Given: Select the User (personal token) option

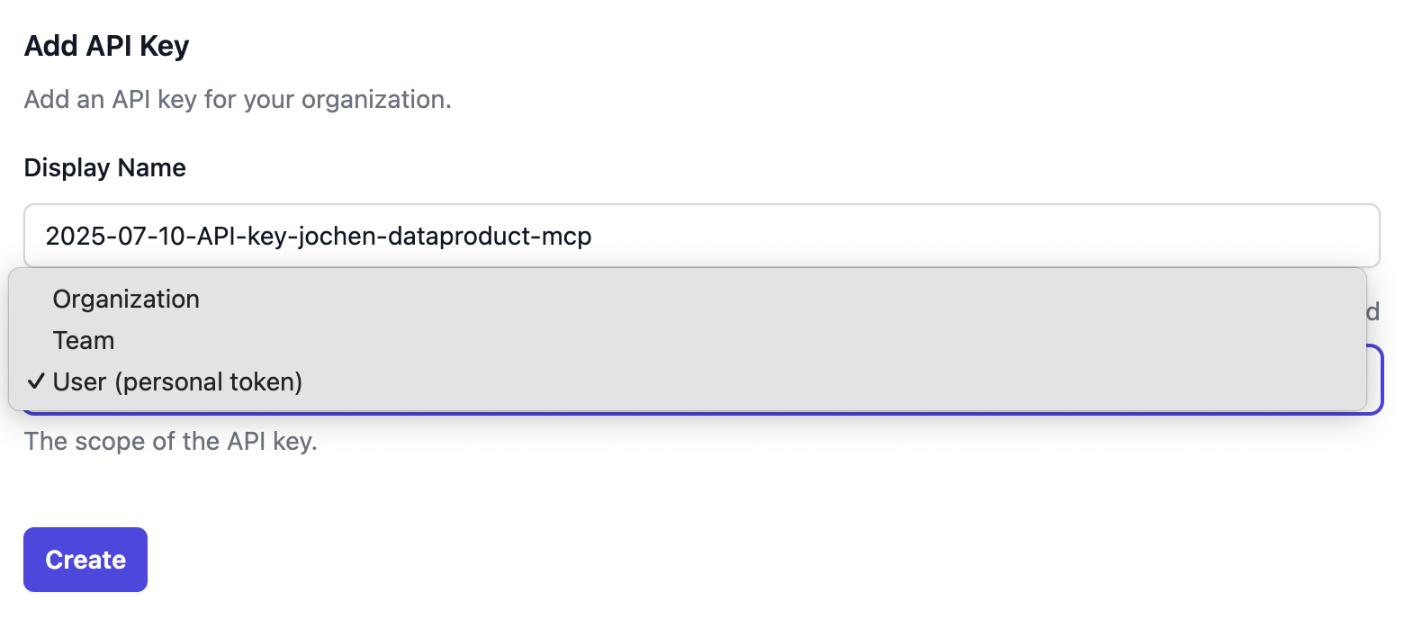Looking at the screenshot, I should pyautogui.click(x=177, y=382).
